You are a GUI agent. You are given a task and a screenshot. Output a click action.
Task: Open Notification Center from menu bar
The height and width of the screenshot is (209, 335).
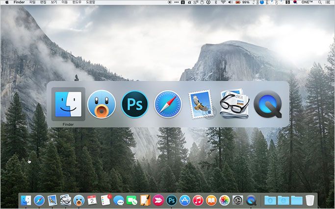point(328,2)
